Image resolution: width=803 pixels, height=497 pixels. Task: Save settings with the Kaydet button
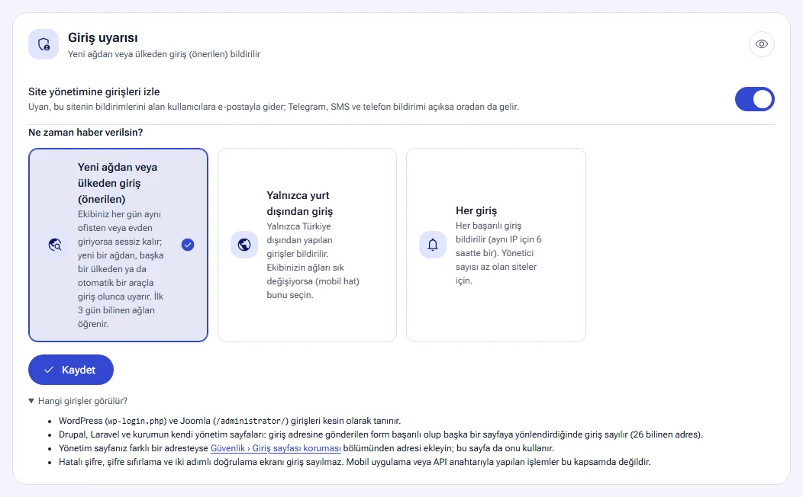[71, 370]
